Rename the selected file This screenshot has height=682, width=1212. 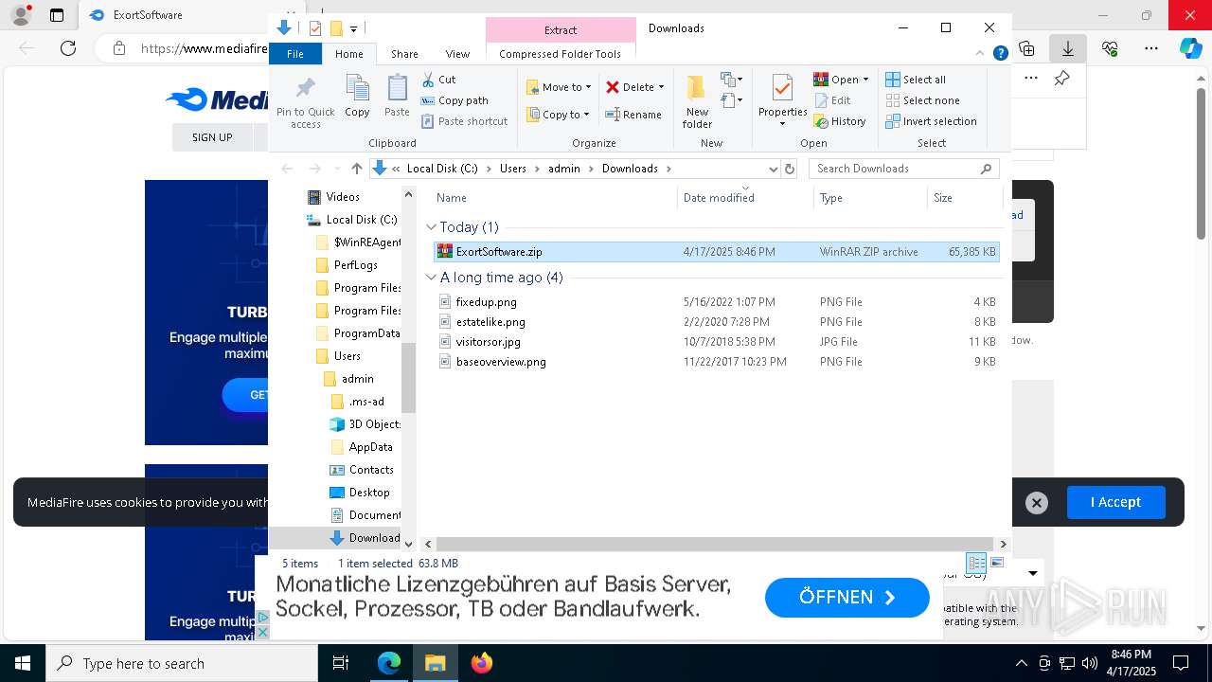coord(633,115)
